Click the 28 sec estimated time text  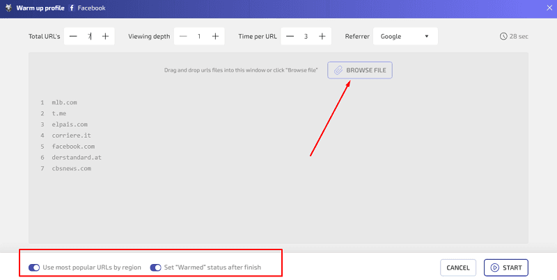pyautogui.click(x=519, y=37)
